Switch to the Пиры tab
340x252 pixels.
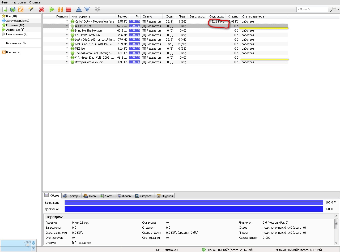point(90,196)
